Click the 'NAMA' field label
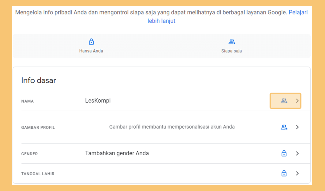 pos(27,101)
